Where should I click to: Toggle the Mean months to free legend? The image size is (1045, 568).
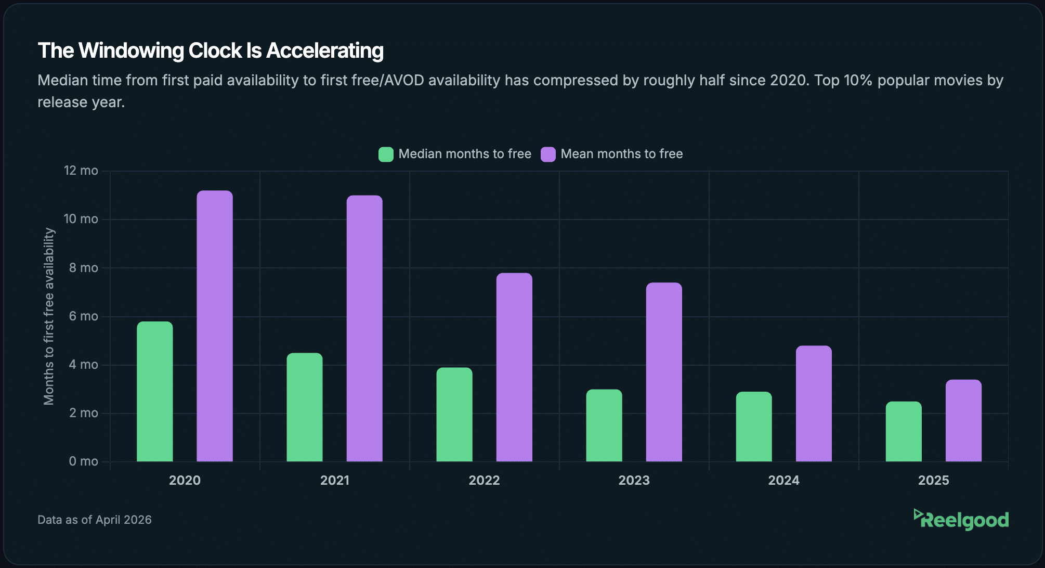point(621,154)
